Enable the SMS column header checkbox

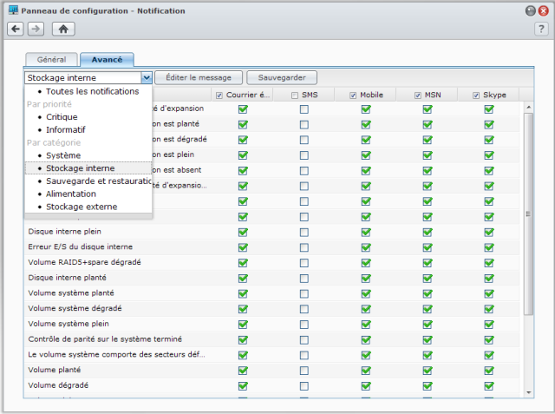pyautogui.click(x=296, y=95)
